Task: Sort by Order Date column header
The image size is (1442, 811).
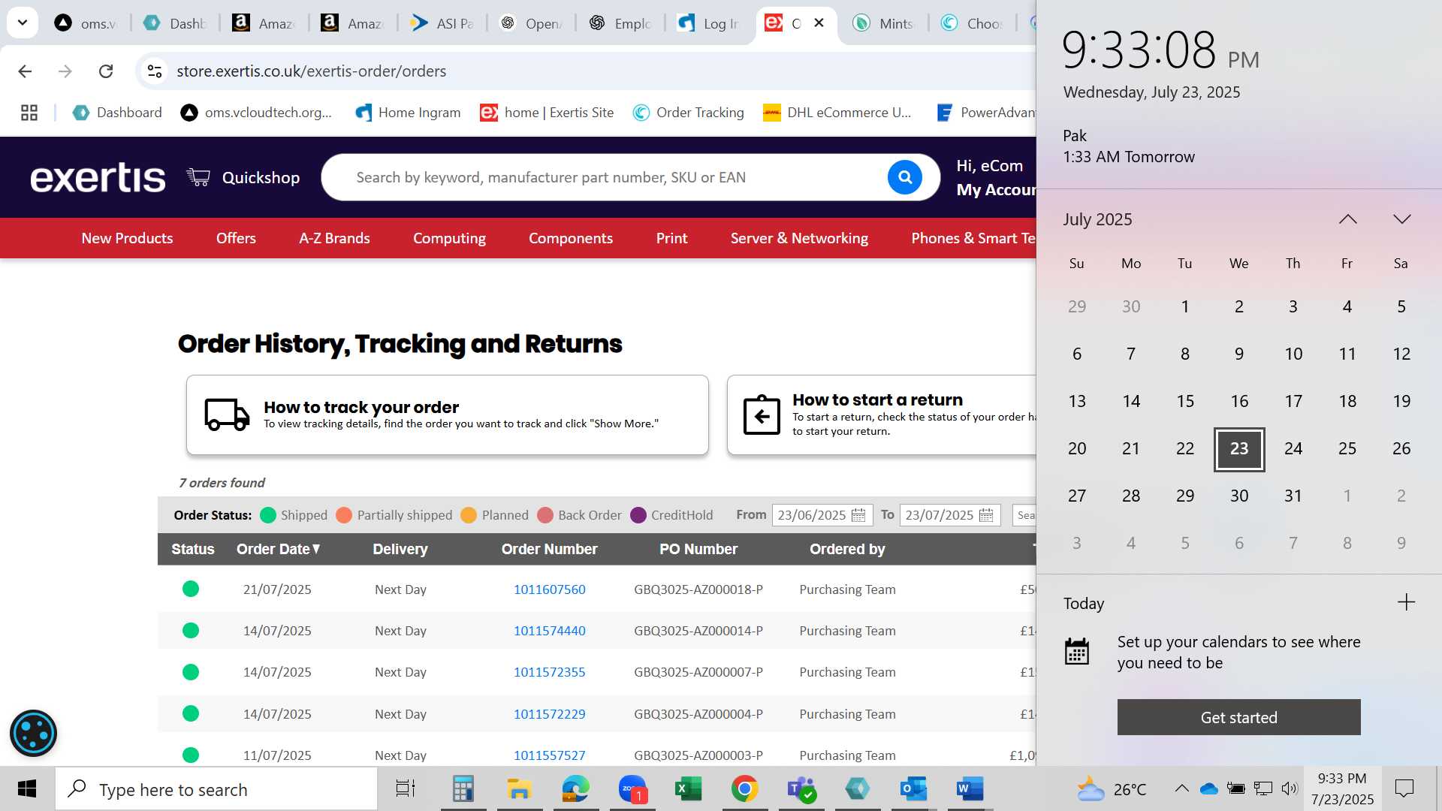Action: pos(278,549)
